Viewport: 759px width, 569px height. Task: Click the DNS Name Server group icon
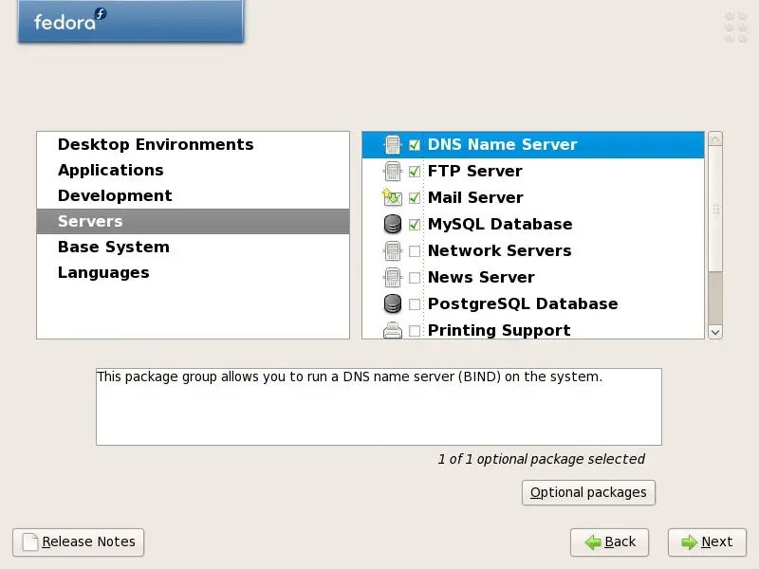pyautogui.click(x=393, y=145)
